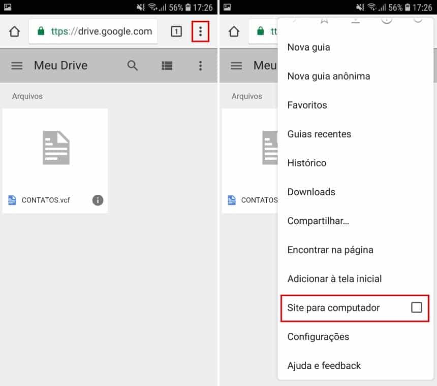Switch Drive to list view icon
Screen dimensions: 437x386
point(167,65)
